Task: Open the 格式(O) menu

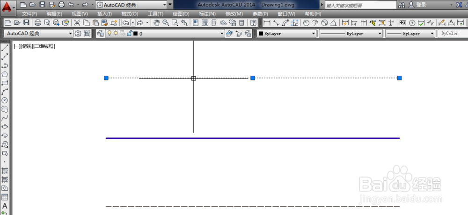Action: tap(130, 14)
